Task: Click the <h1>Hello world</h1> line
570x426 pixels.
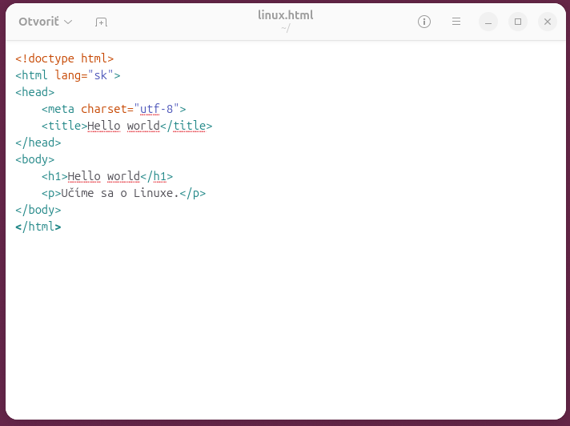Action: point(107,176)
